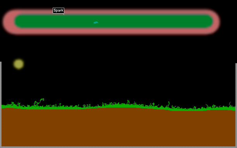237x148 pixels.
Task: Click the black area above the yellow ball
Action: pyautogui.click(x=19, y=48)
